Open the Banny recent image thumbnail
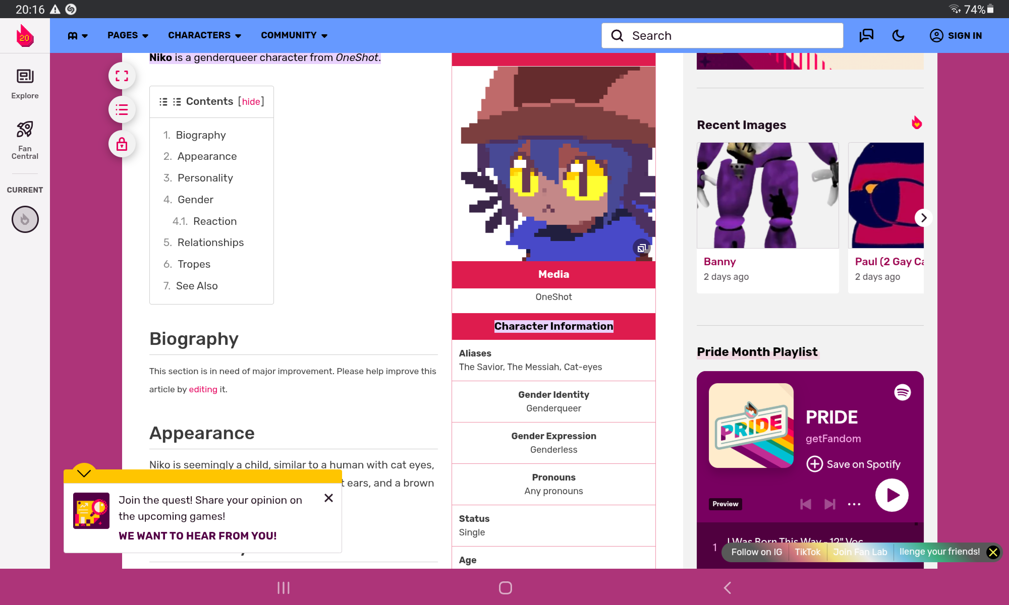The image size is (1009, 605). [x=767, y=195]
